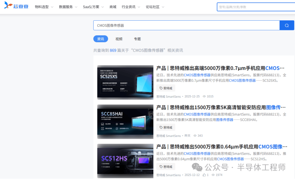Expand the 论坛社区 dropdown chevron
This screenshot has width=295, height=179.
coord(163,7)
